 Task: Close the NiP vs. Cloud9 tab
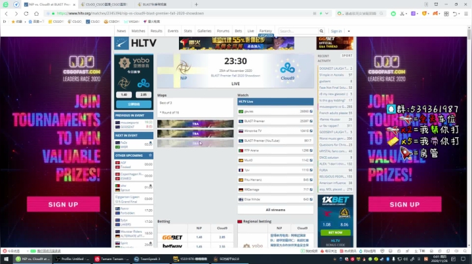click(x=74, y=5)
